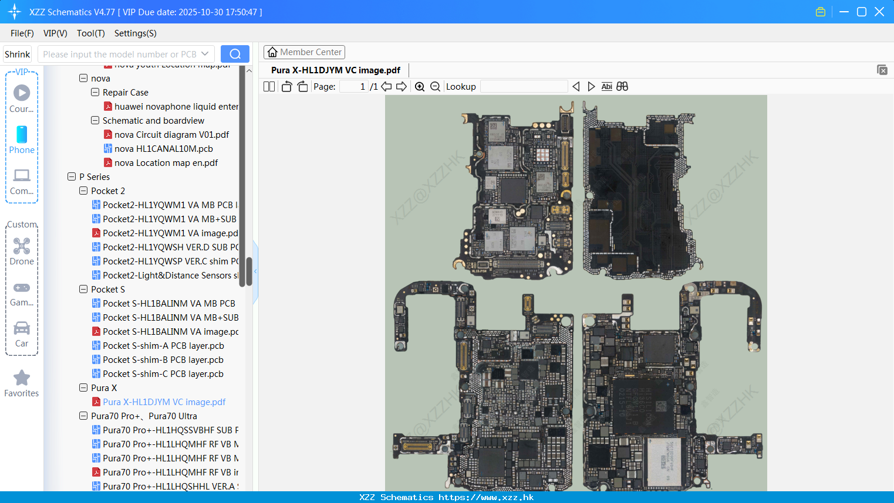Open the yellow VIP bag icon in the title bar

[x=821, y=12]
